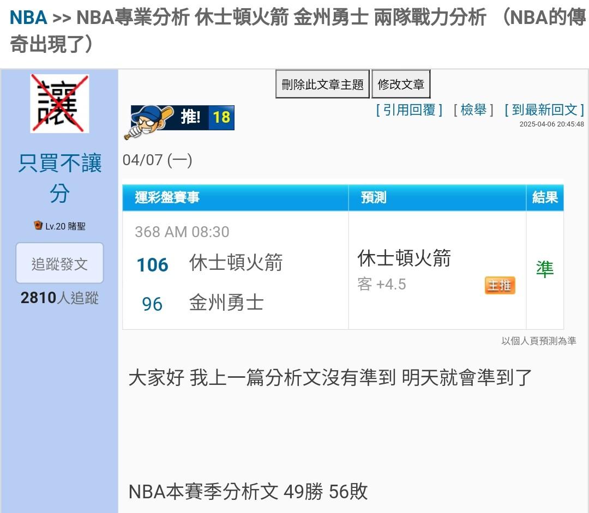589x513 pixels.
Task: Click the NBA本賽季分析文 49勝 56敗 line
Action: tap(248, 491)
